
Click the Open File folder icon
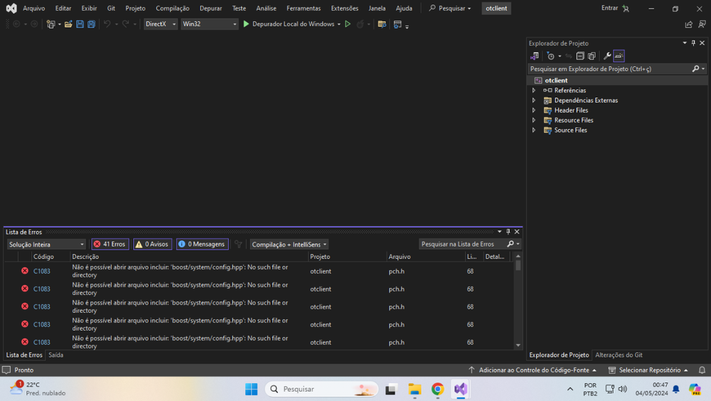68,24
